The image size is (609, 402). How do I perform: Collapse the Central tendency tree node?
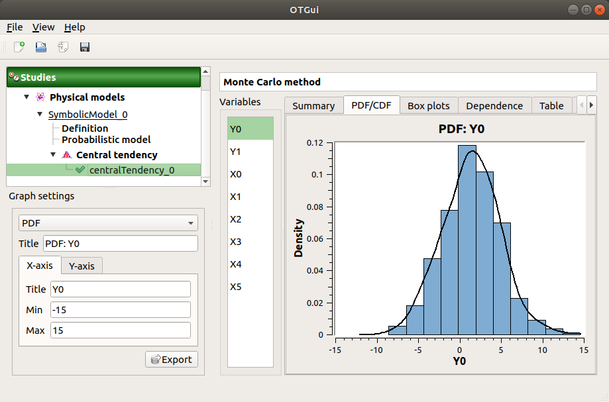pyautogui.click(x=53, y=155)
